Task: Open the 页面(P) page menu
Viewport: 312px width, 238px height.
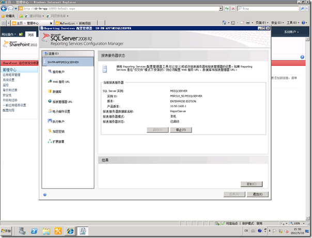Action: pyautogui.click(x=262, y=23)
